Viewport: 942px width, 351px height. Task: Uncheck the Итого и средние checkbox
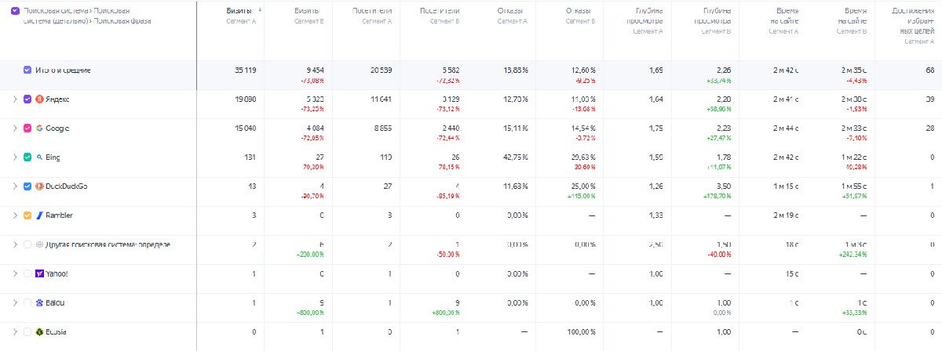(x=27, y=71)
